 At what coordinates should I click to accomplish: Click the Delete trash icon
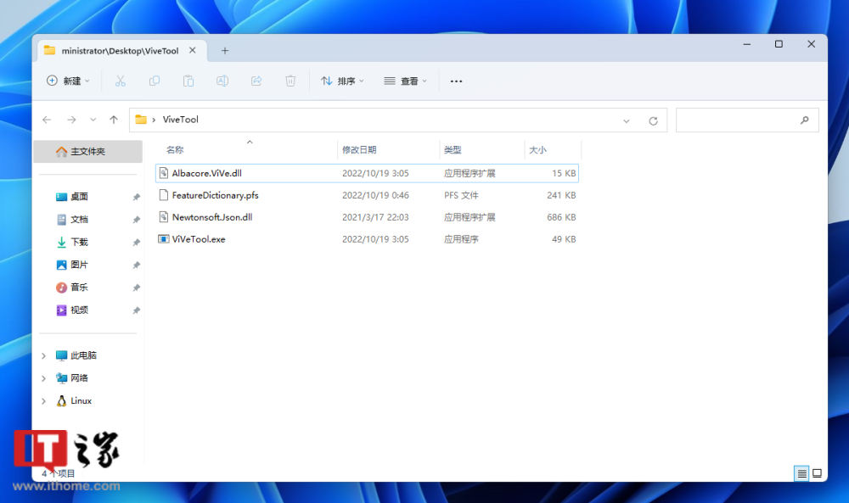coord(290,81)
